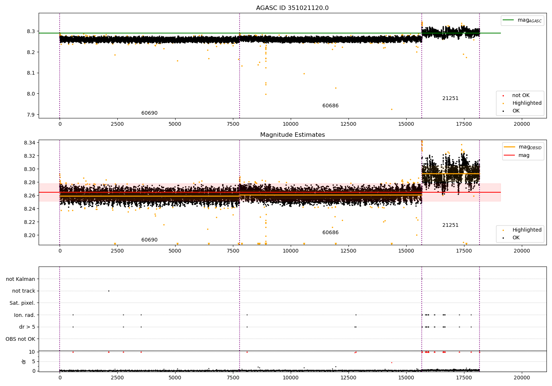Click the 8.30 tick on middle panel y-axis
This screenshot has width=552, height=386.
click(x=30, y=169)
